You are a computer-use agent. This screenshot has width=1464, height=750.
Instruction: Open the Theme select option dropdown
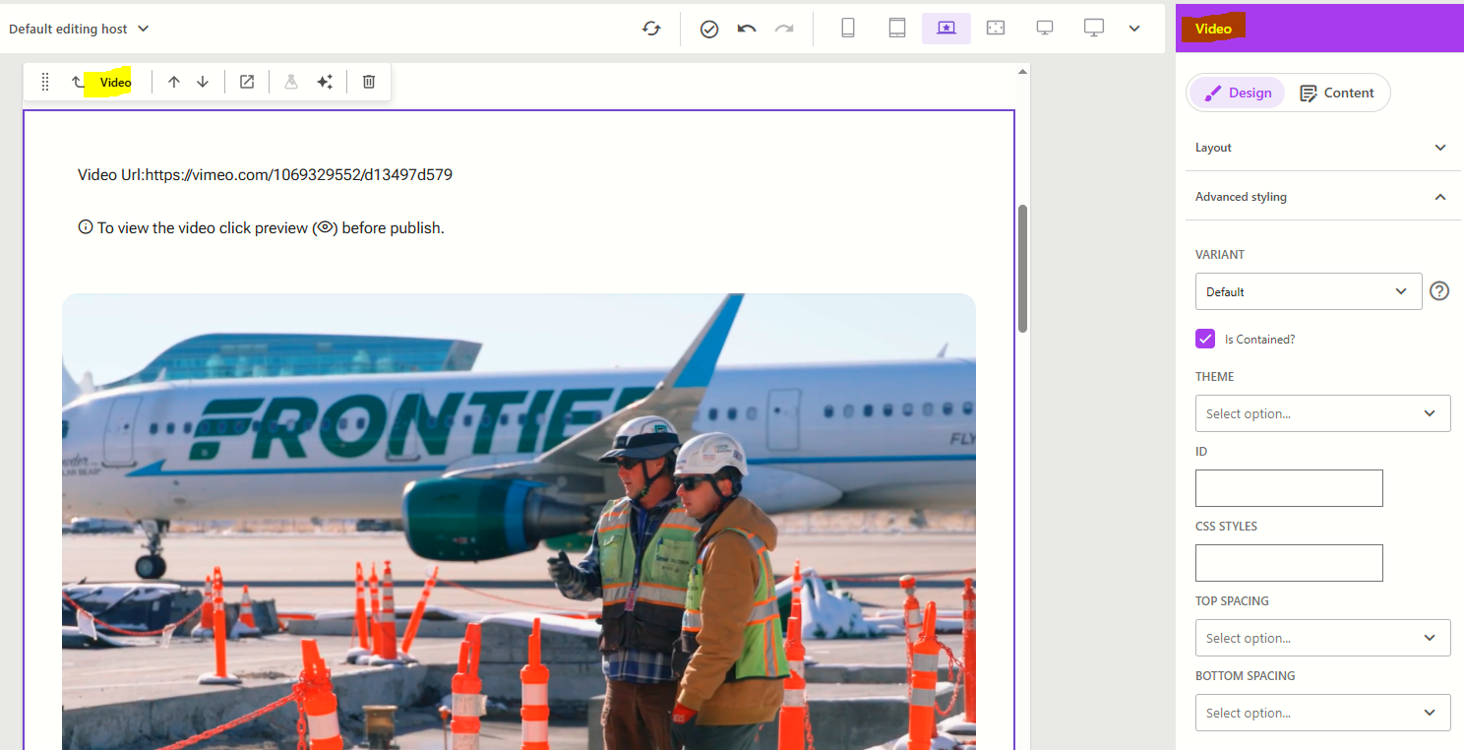(1322, 413)
